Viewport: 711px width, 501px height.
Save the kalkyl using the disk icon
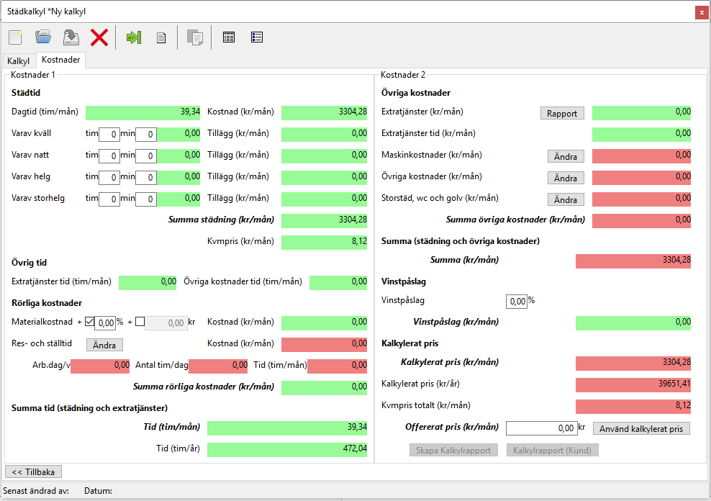(x=71, y=37)
